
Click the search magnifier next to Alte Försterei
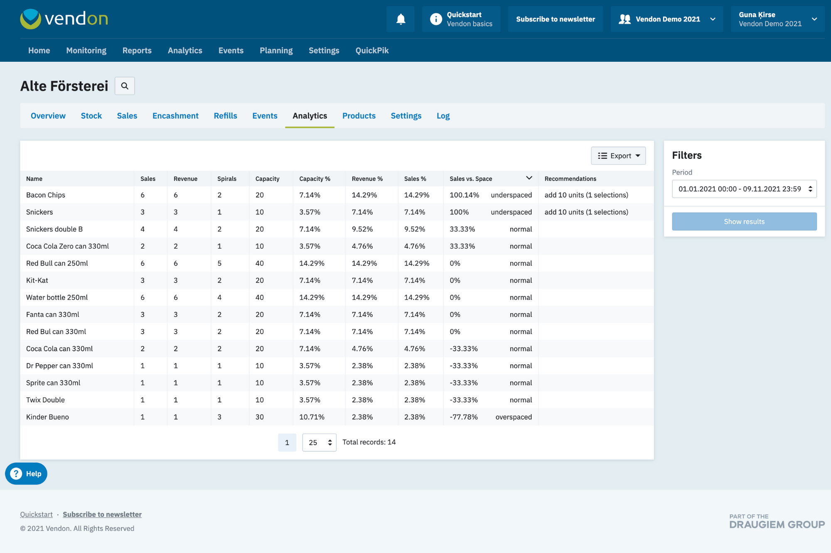pyautogui.click(x=125, y=86)
